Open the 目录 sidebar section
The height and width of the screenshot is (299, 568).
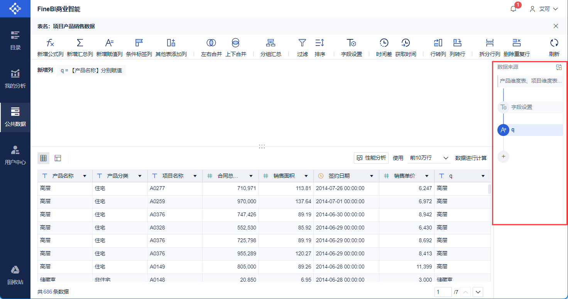[15, 41]
